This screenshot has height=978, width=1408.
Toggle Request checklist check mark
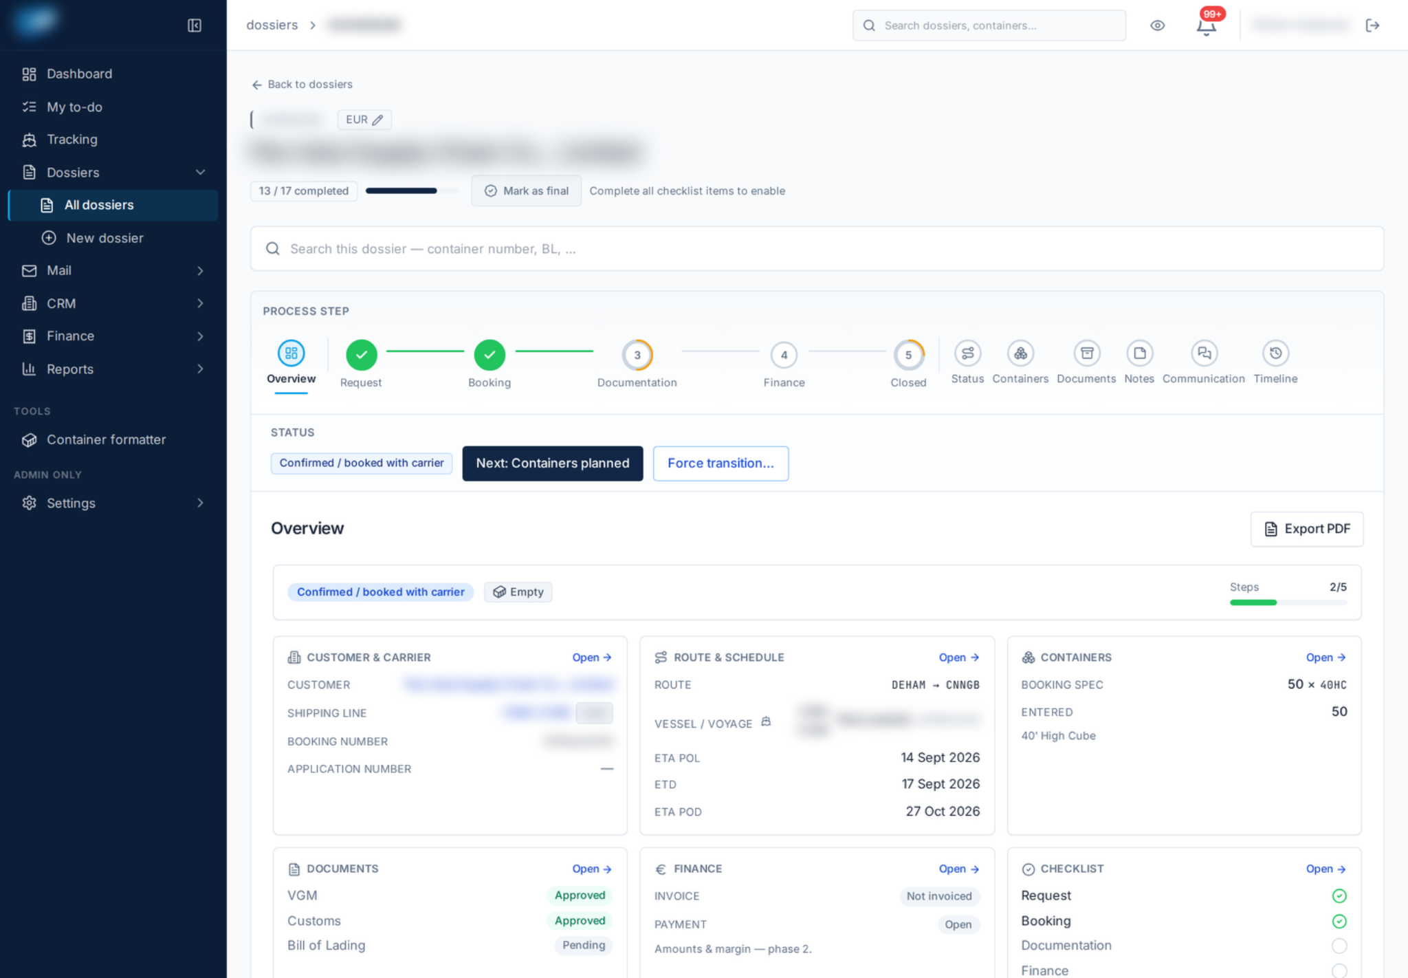(1339, 895)
